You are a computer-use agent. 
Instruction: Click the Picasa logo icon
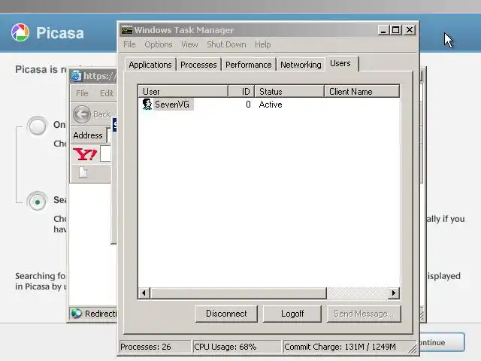click(x=20, y=32)
